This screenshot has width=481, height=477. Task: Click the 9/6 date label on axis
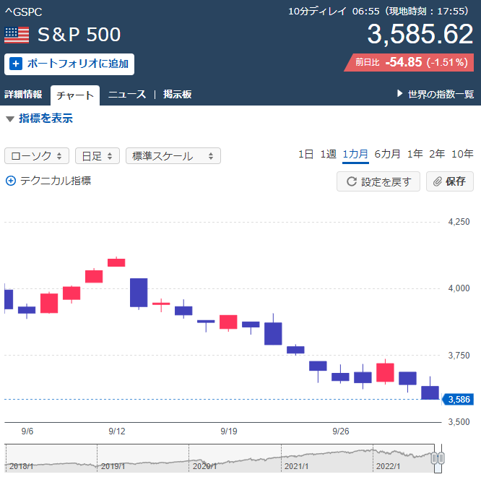click(x=27, y=431)
